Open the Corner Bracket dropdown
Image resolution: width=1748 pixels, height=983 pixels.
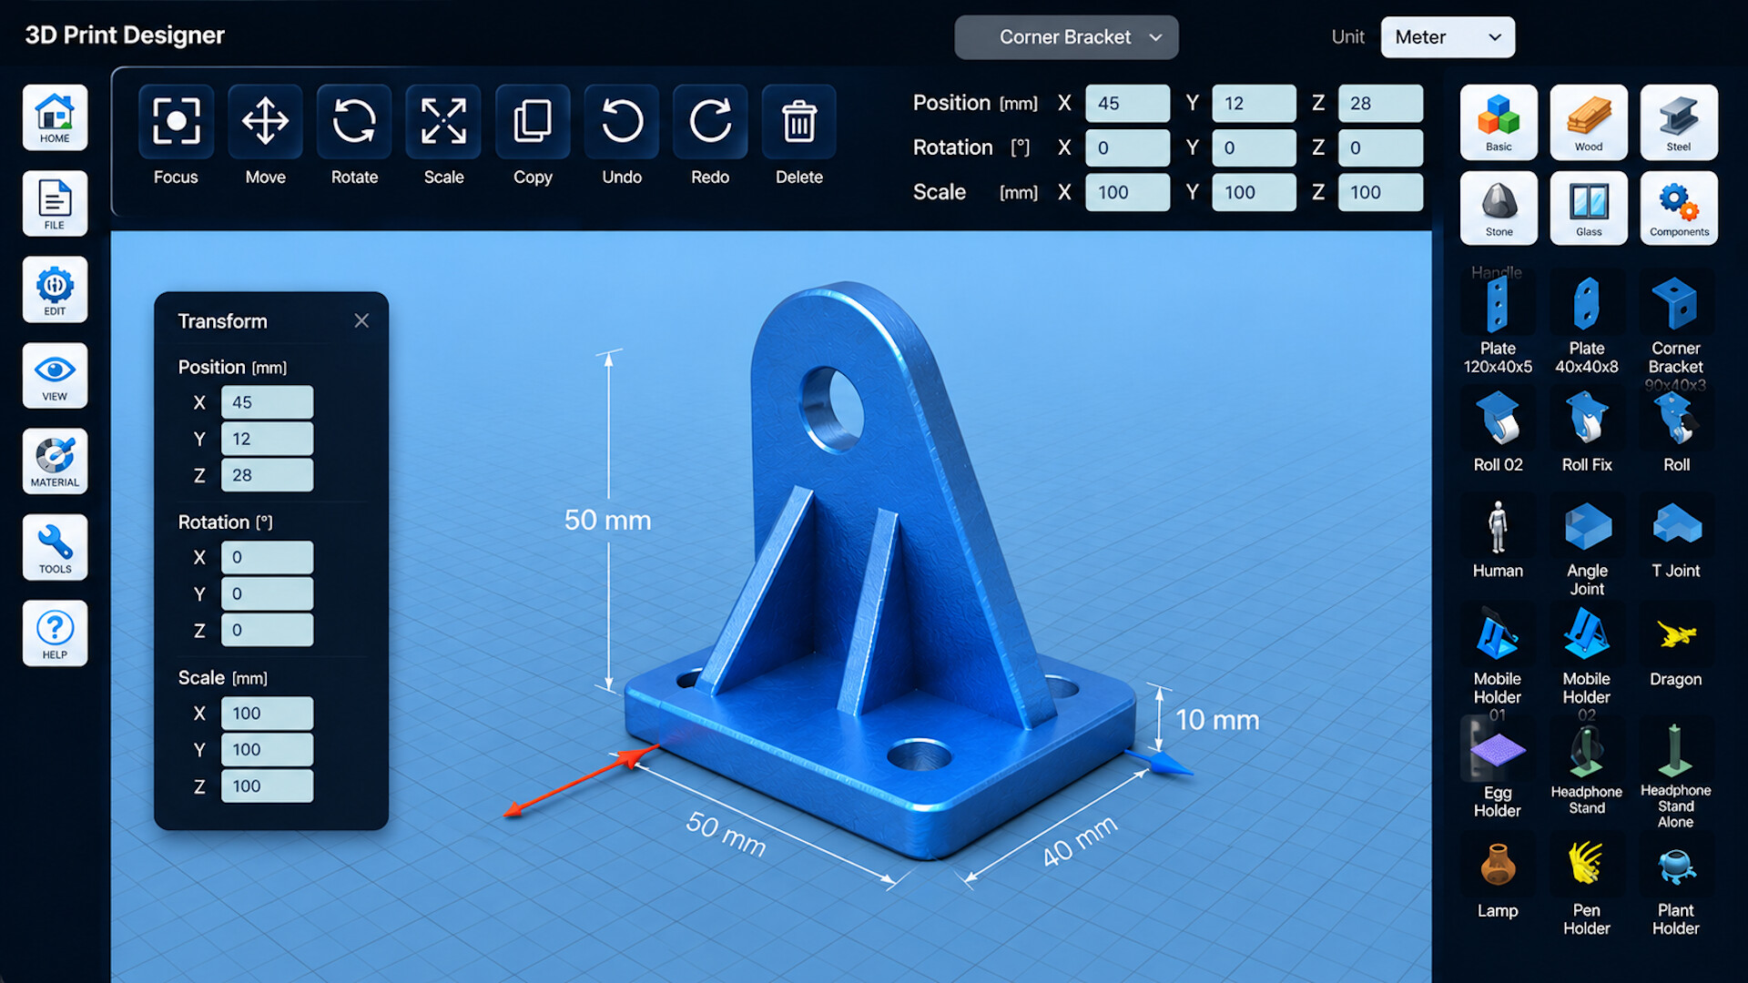pos(1066,37)
